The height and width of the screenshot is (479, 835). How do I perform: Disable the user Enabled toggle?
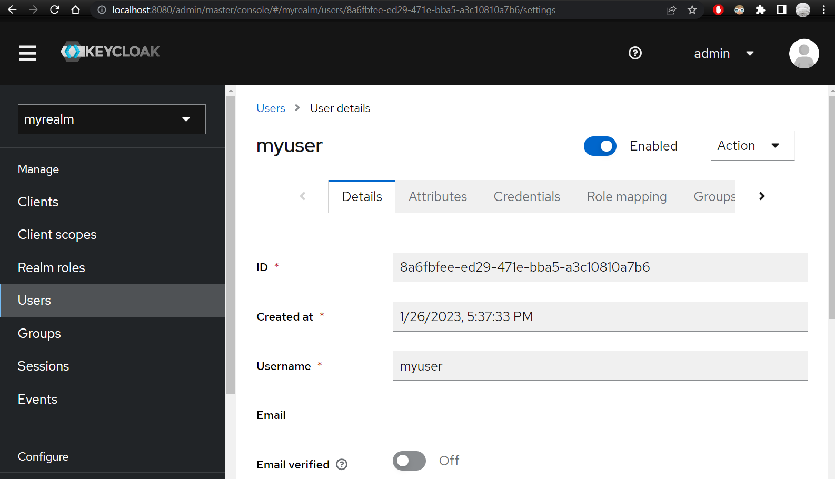coord(600,146)
